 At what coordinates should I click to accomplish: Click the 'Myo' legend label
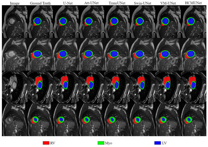point(109,143)
